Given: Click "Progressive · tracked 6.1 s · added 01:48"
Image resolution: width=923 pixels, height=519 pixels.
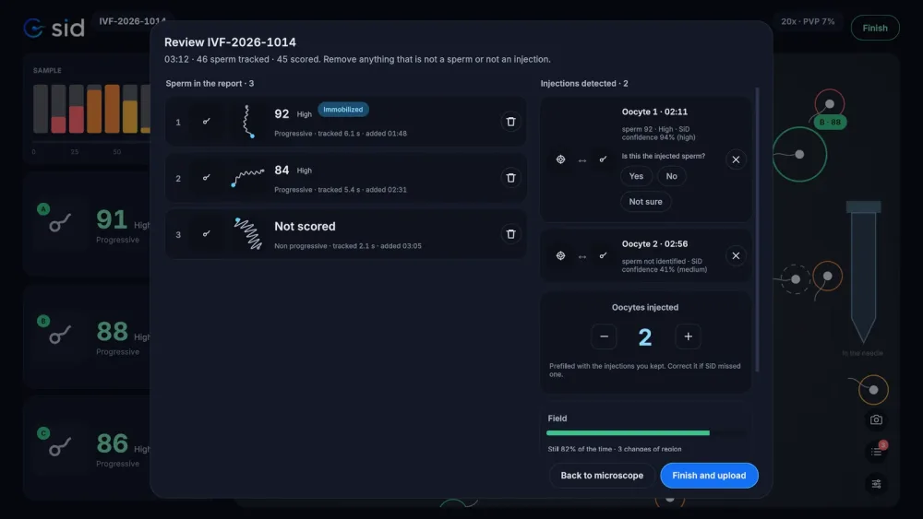Looking at the screenshot, I should pyautogui.click(x=341, y=134).
